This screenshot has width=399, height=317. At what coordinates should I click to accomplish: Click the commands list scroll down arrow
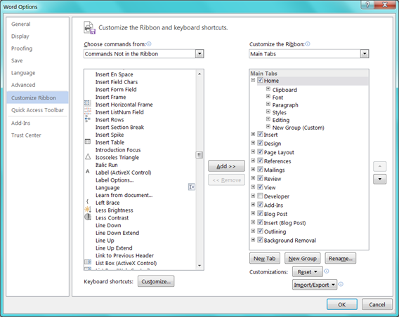(x=199, y=266)
